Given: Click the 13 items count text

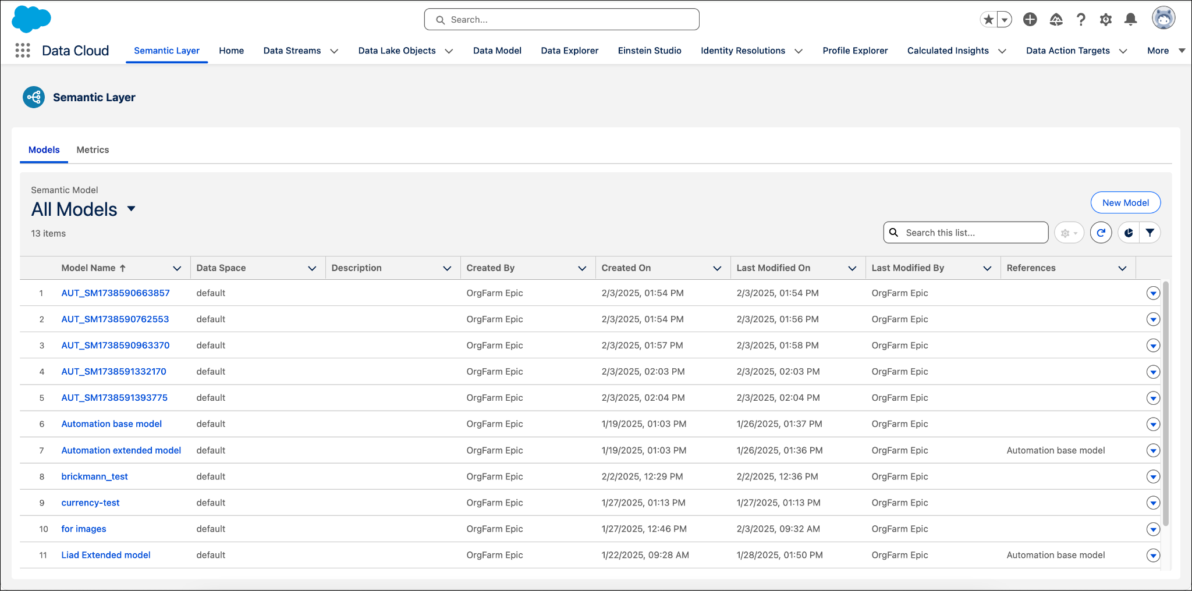Looking at the screenshot, I should [48, 233].
